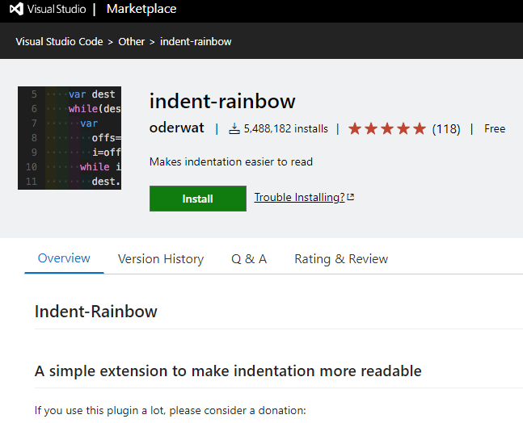Click the "Indent-Rainbow" heading
Viewport: 523px width, 423px height.
click(x=96, y=312)
